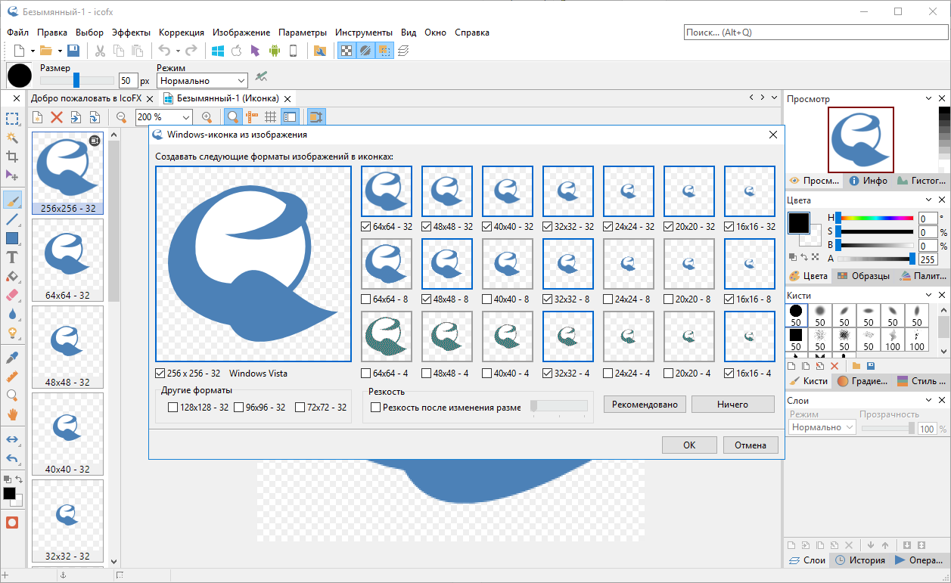Screen dimensions: 951x583
Task: Check the 96x96 - 32 format checkbox
Action: 239,407
